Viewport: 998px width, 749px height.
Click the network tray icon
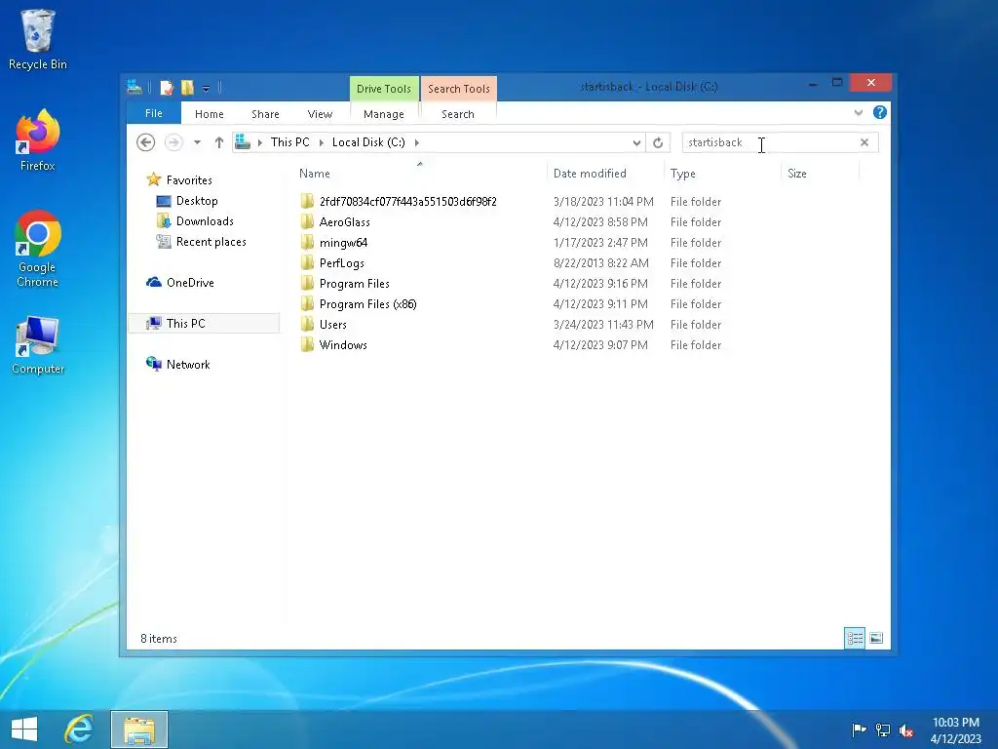[x=883, y=729]
